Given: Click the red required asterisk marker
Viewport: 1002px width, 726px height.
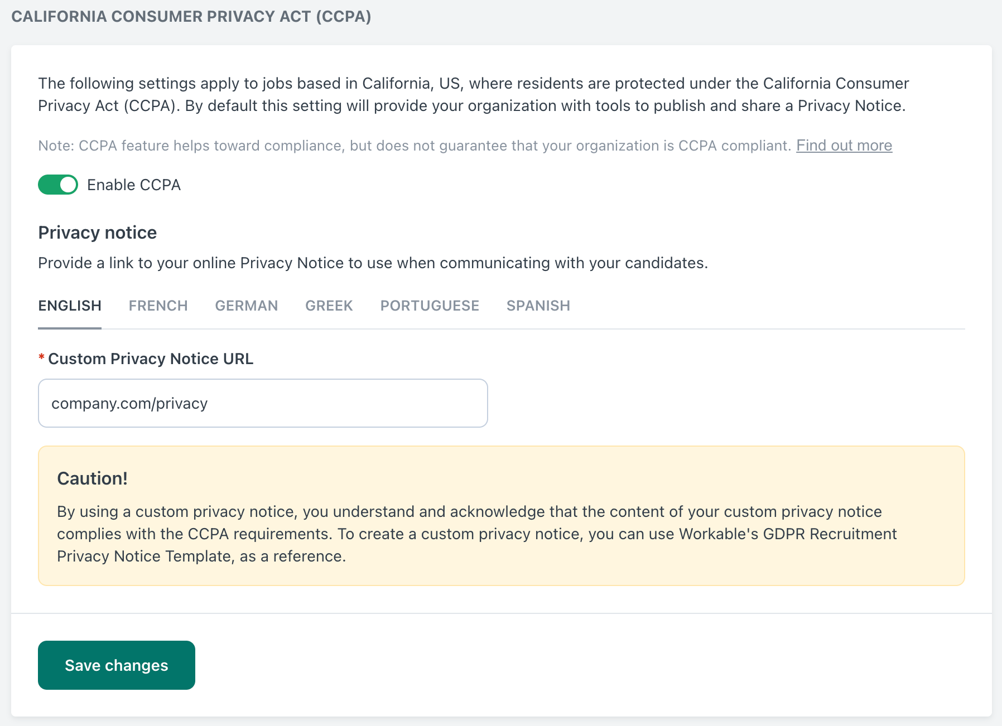Looking at the screenshot, I should (41, 357).
